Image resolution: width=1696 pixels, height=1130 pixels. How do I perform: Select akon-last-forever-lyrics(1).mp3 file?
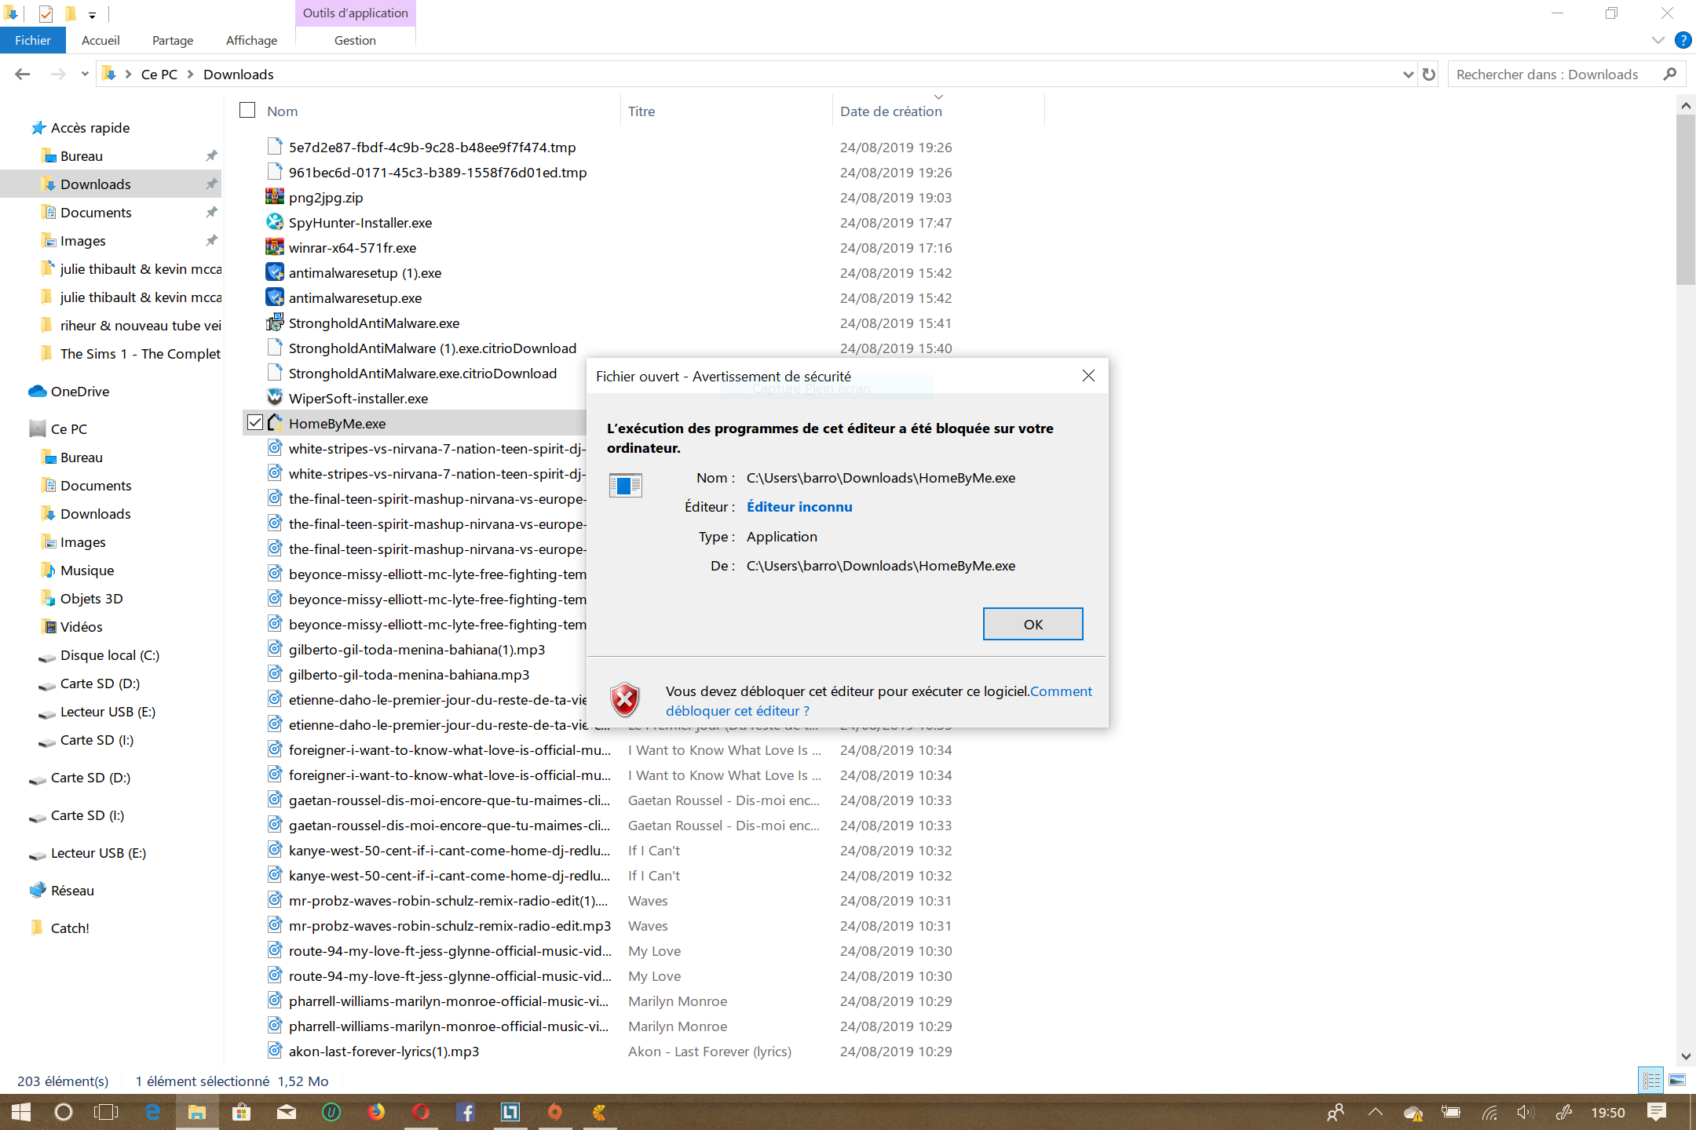pyautogui.click(x=384, y=1052)
